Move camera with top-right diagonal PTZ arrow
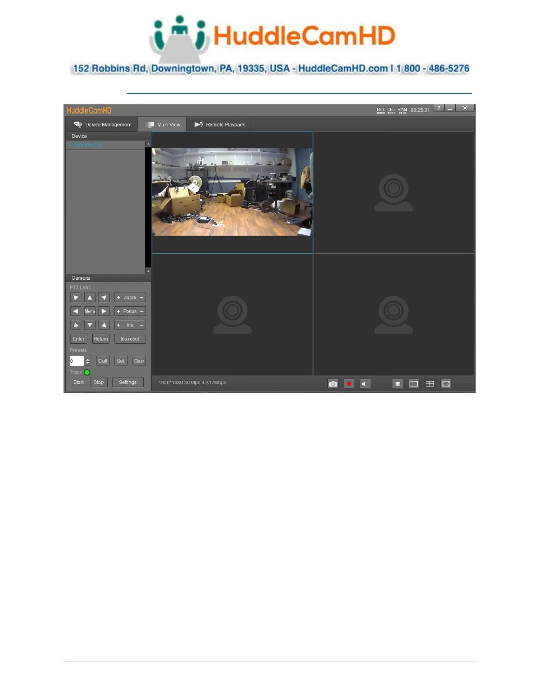 click(104, 297)
